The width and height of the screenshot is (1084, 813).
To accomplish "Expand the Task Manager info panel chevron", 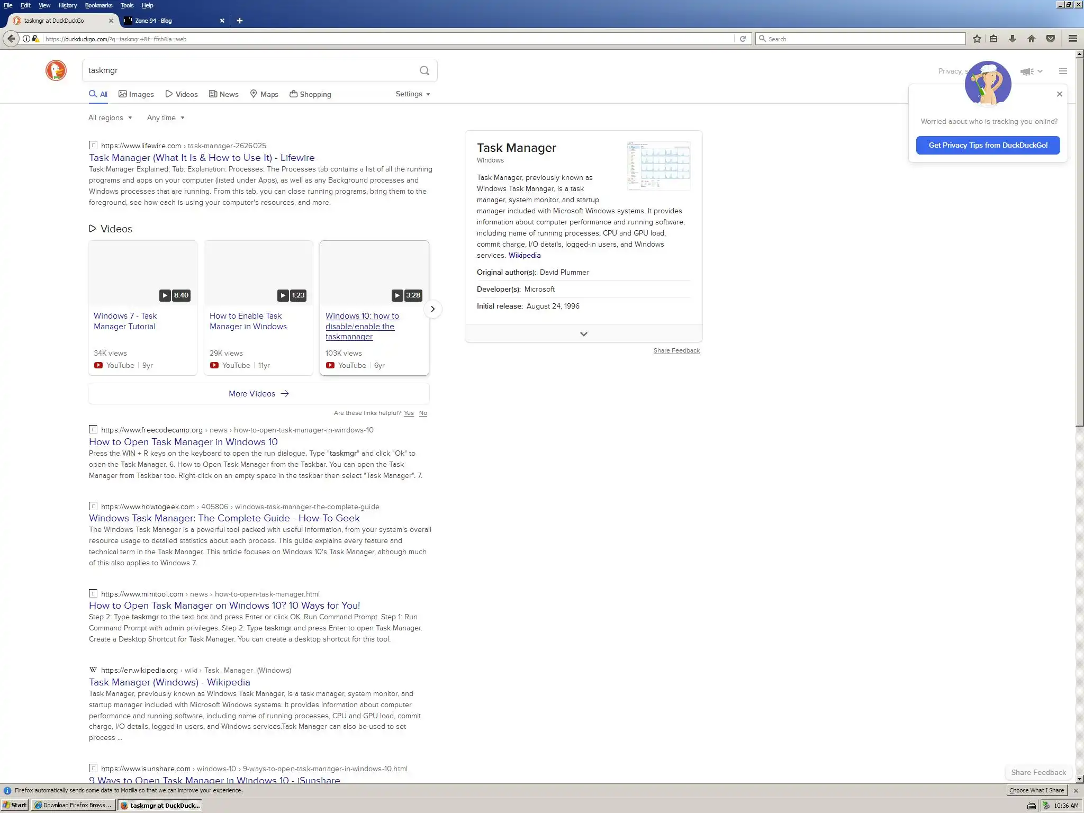I will [583, 334].
